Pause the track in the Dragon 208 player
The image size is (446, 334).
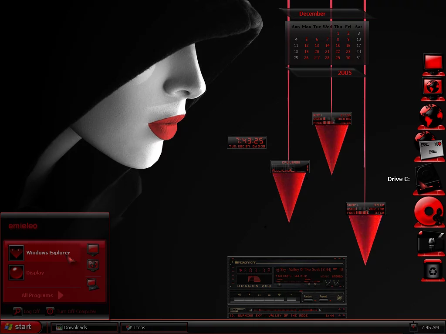tap(259, 299)
